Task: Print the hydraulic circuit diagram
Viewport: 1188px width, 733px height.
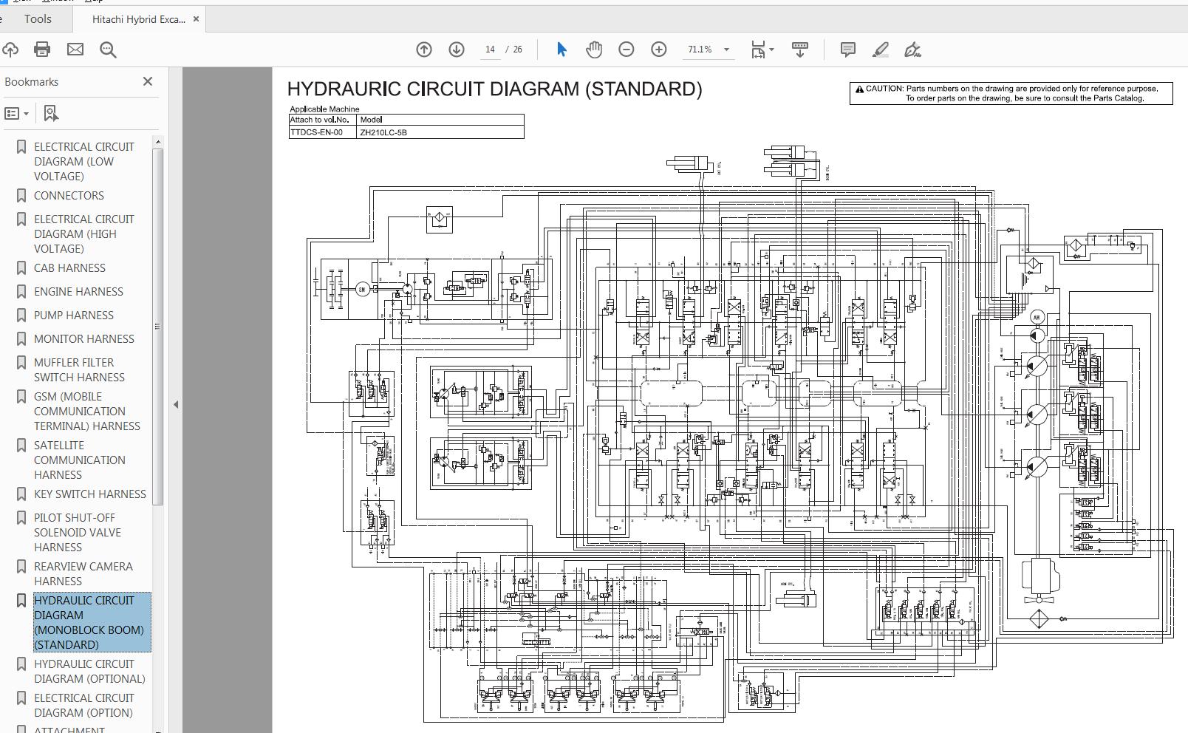Action: [42, 50]
